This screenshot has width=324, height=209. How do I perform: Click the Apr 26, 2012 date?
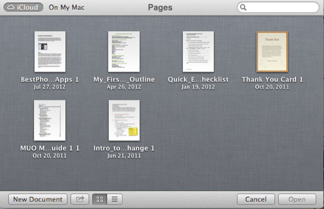click(124, 87)
